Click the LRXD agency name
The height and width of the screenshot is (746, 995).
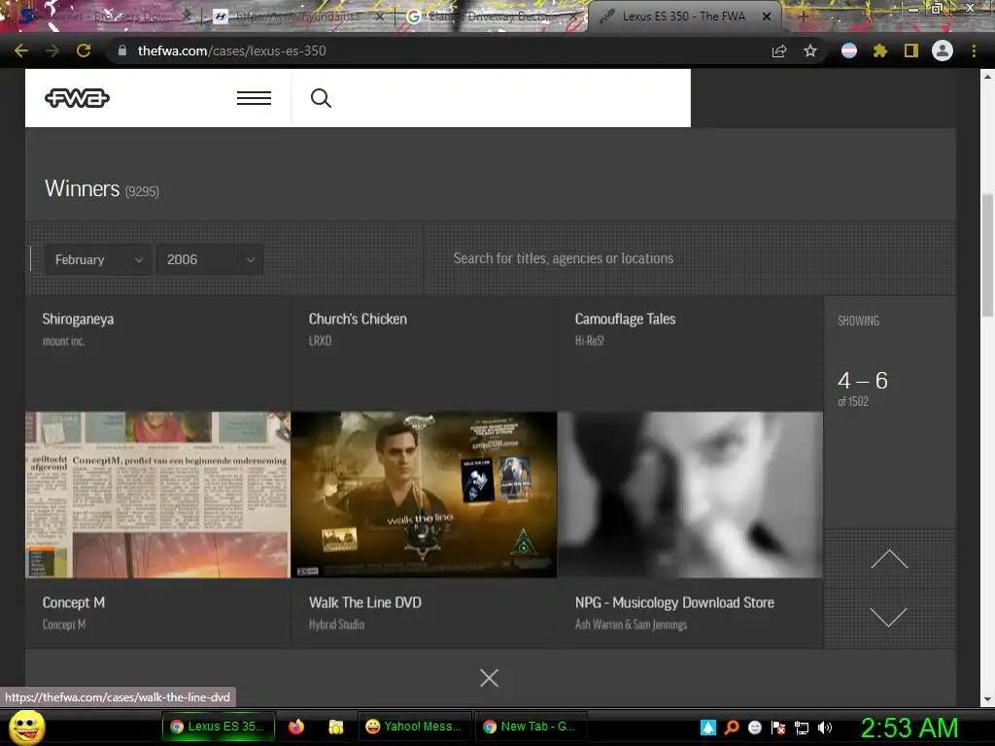(x=320, y=341)
